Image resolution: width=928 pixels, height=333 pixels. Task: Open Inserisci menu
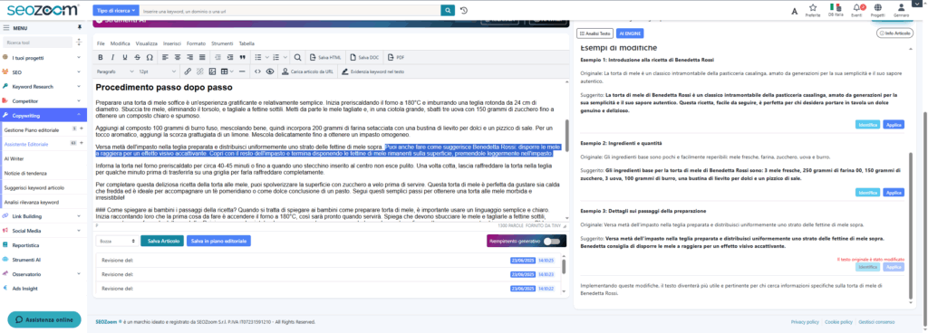coord(172,43)
